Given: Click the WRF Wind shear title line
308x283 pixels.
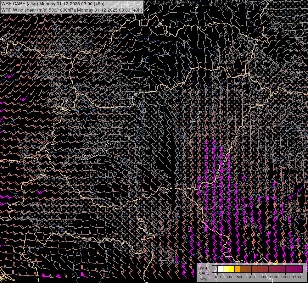Looking at the screenshot, I should [x=71, y=10].
